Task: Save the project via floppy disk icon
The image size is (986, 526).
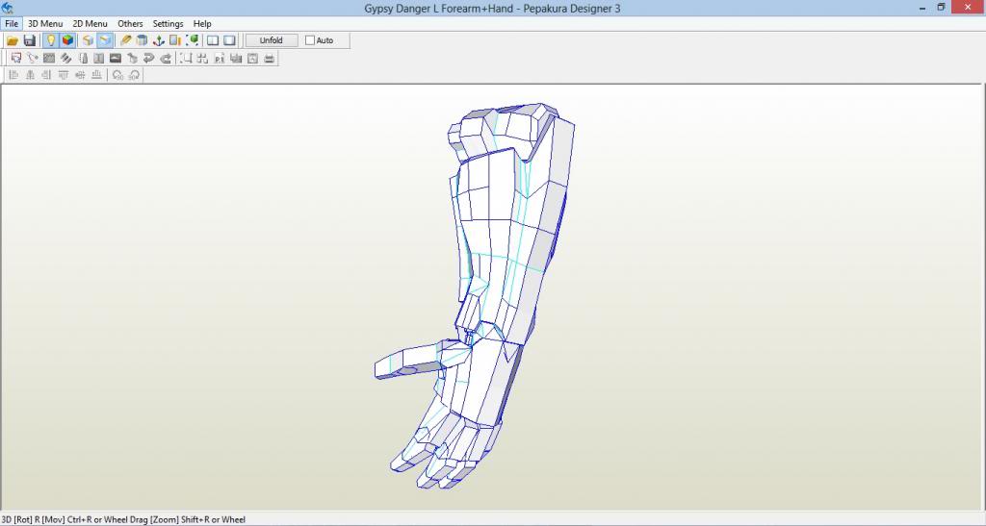Action: [29, 40]
